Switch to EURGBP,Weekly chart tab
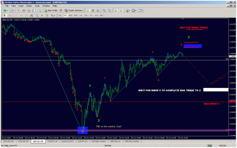237x148 pixels. tap(99, 142)
